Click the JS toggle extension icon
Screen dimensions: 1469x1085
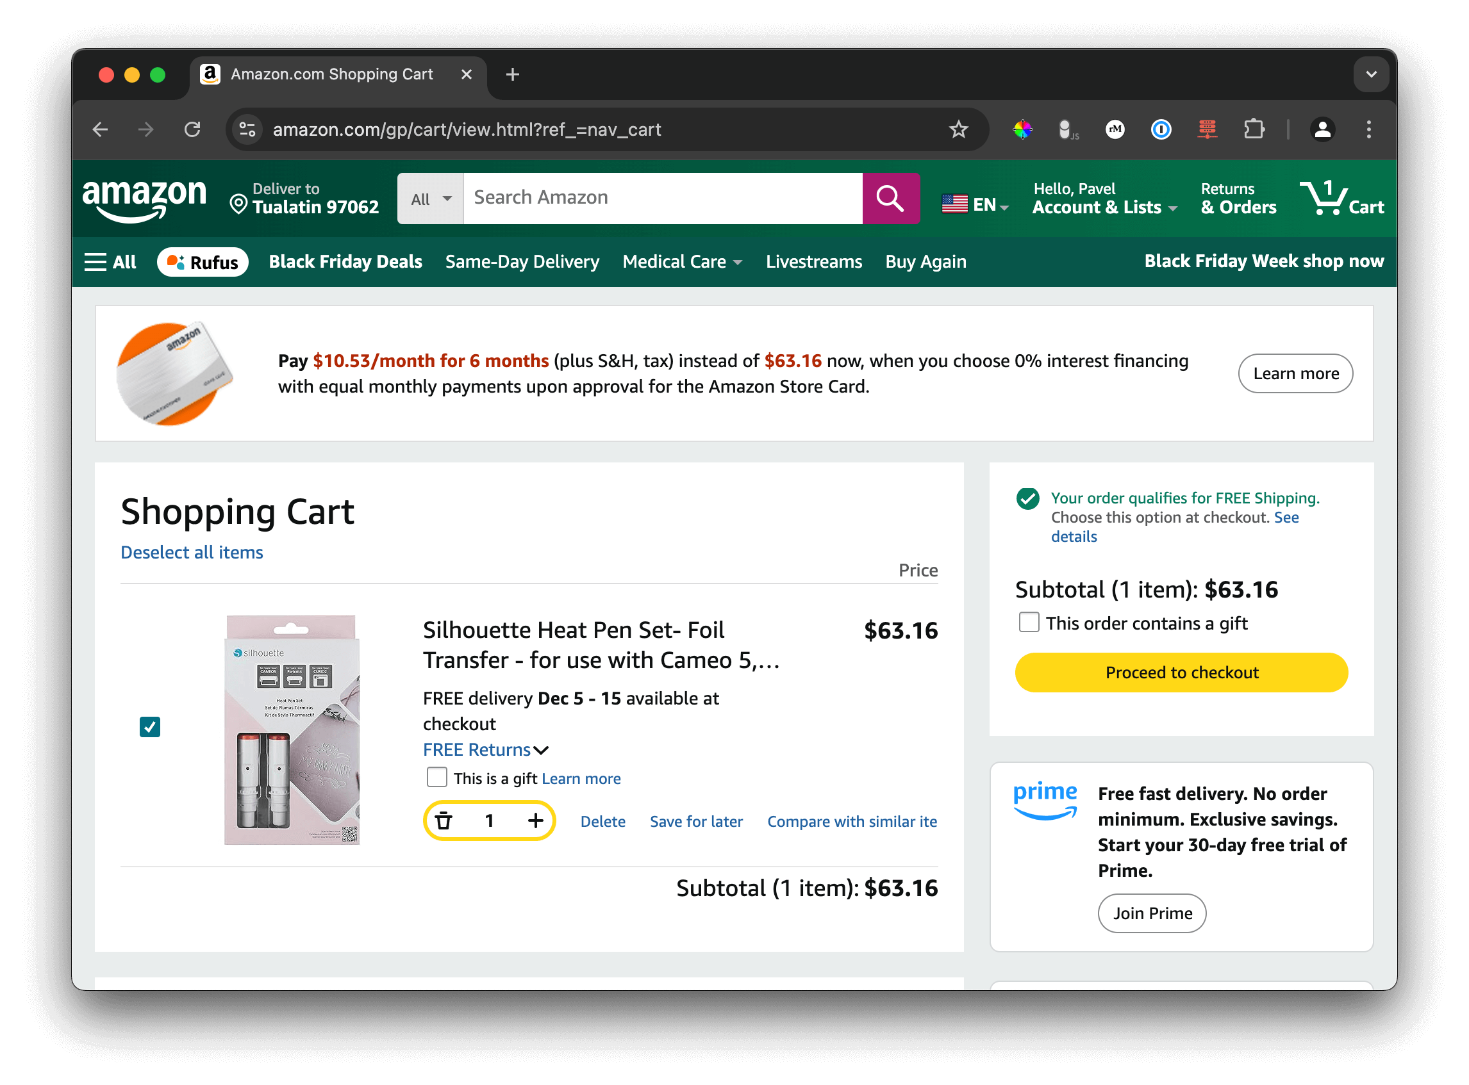coord(1067,129)
